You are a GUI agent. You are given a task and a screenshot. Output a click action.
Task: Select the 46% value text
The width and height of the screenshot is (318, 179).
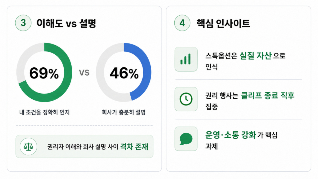(124, 73)
